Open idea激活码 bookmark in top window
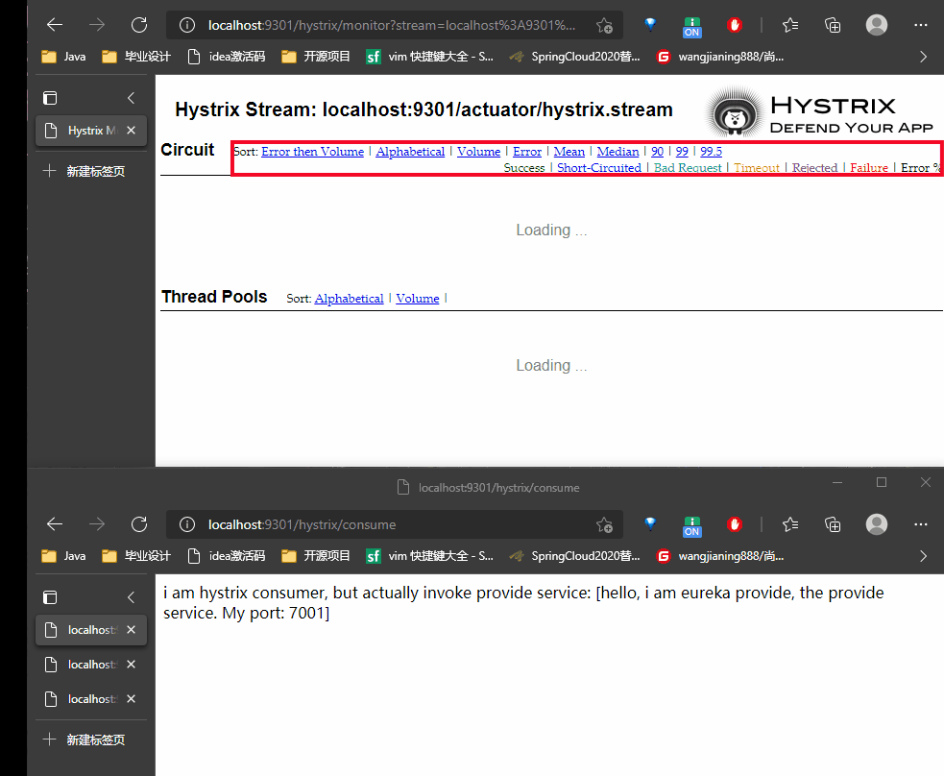 click(227, 57)
